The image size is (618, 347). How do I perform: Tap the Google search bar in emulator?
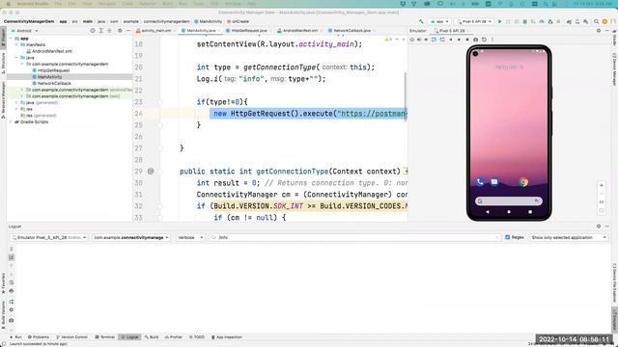click(x=509, y=201)
